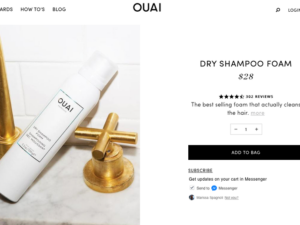Expand the description via "more" link
This screenshot has height=225, width=300.
pyautogui.click(x=257, y=113)
